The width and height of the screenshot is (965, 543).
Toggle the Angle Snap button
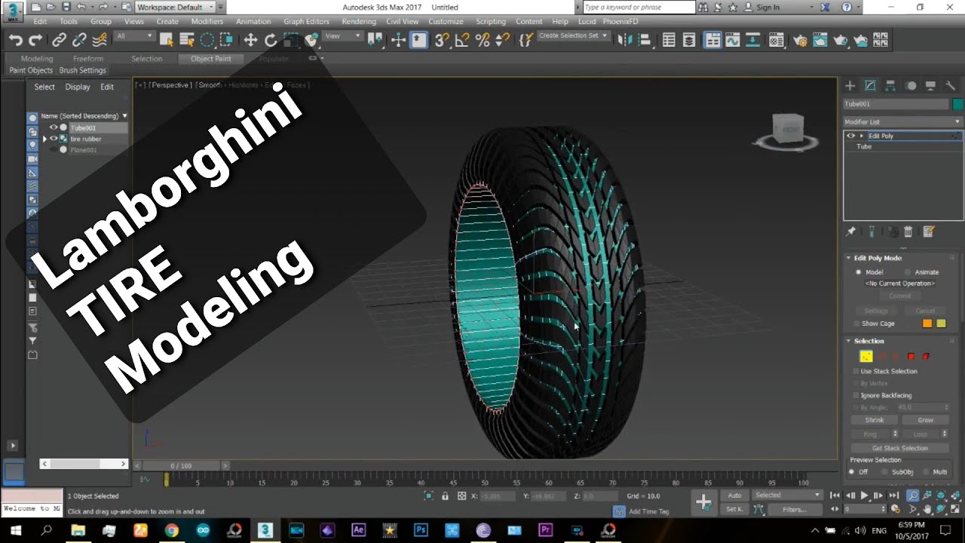click(462, 40)
